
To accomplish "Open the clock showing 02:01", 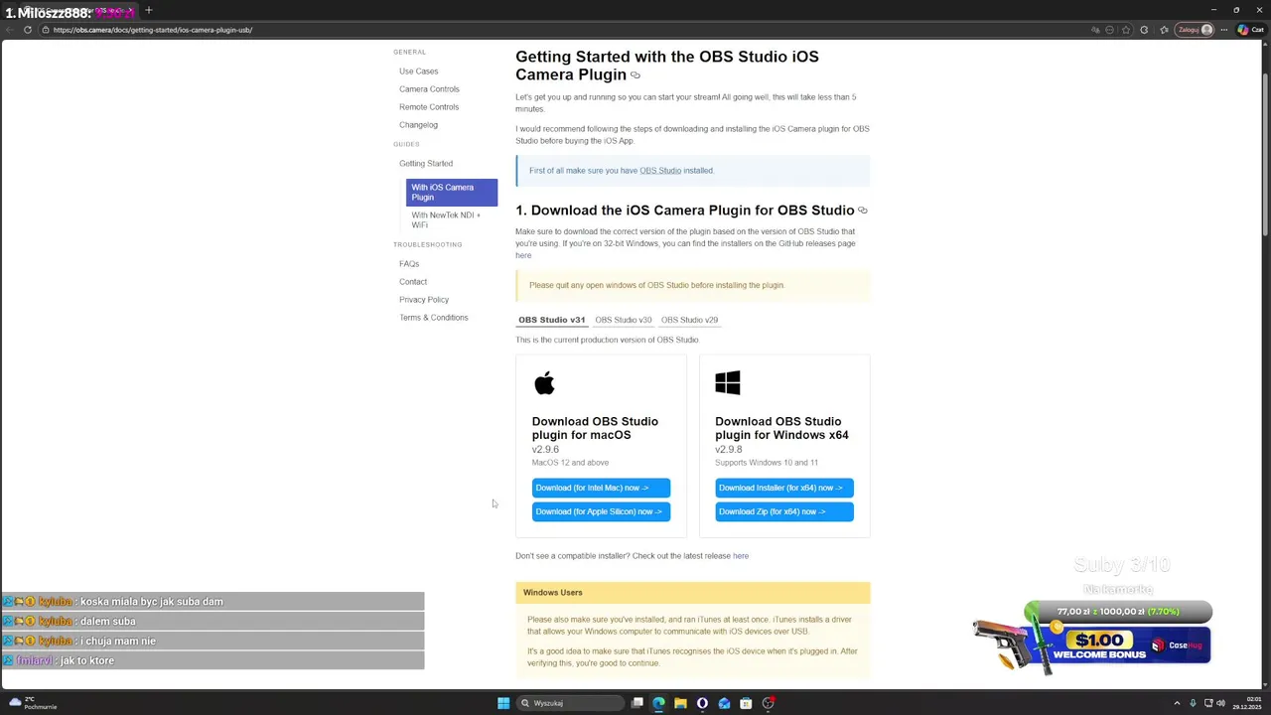I will [1249, 703].
